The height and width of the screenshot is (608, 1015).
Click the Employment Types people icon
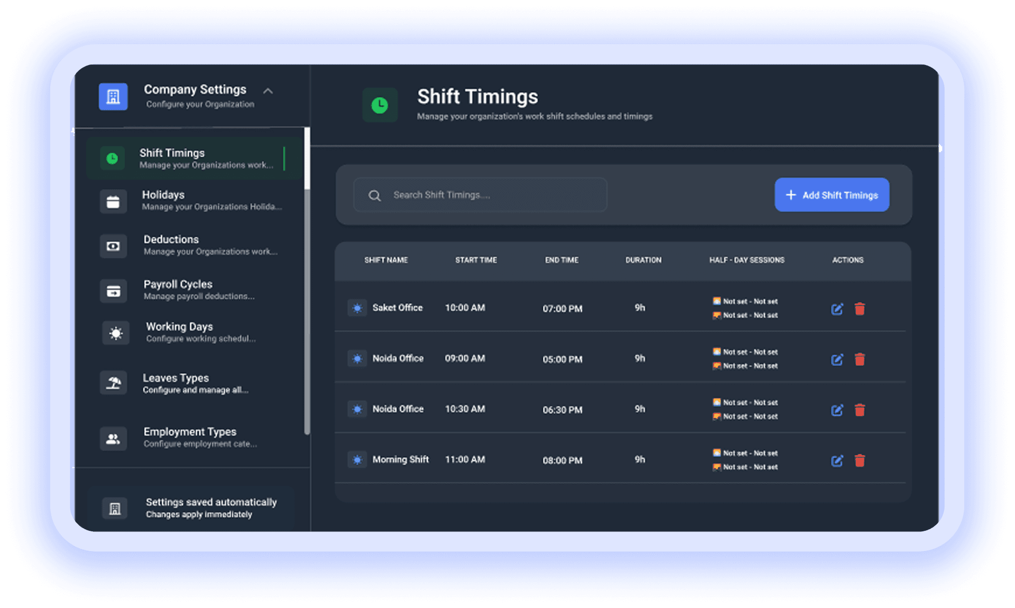pyautogui.click(x=113, y=438)
